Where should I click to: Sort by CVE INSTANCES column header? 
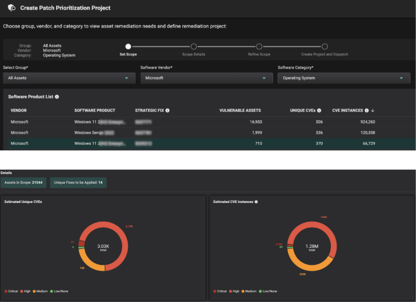point(348,110)
